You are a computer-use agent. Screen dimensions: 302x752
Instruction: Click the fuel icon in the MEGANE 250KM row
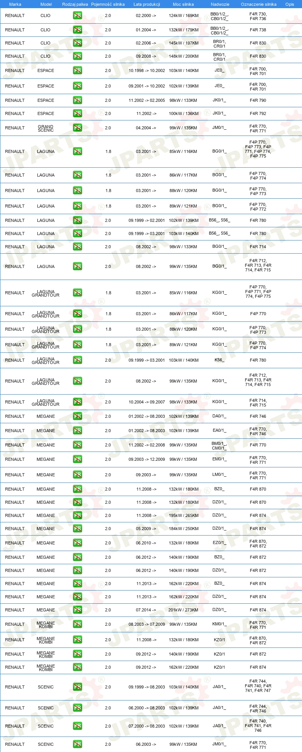[x=77, y=529]
